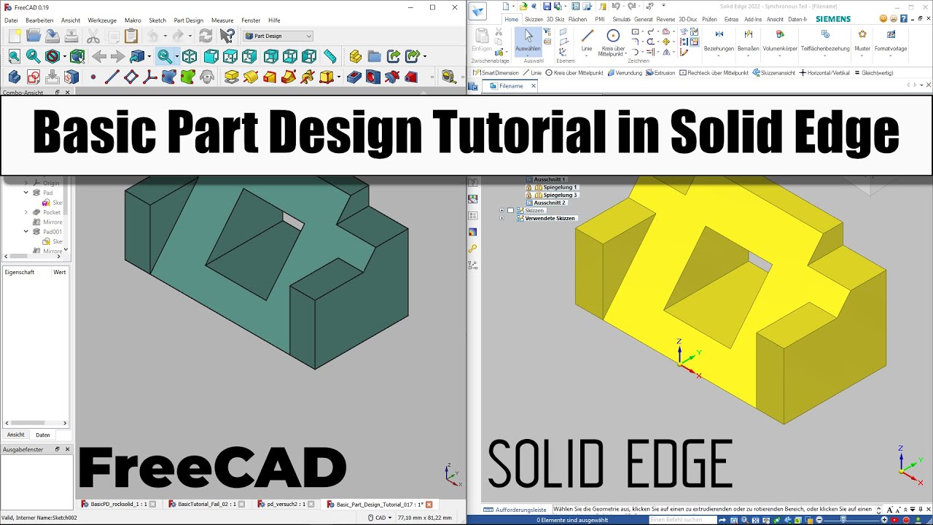Click the save icon in Solid Edge

[547, 7]
